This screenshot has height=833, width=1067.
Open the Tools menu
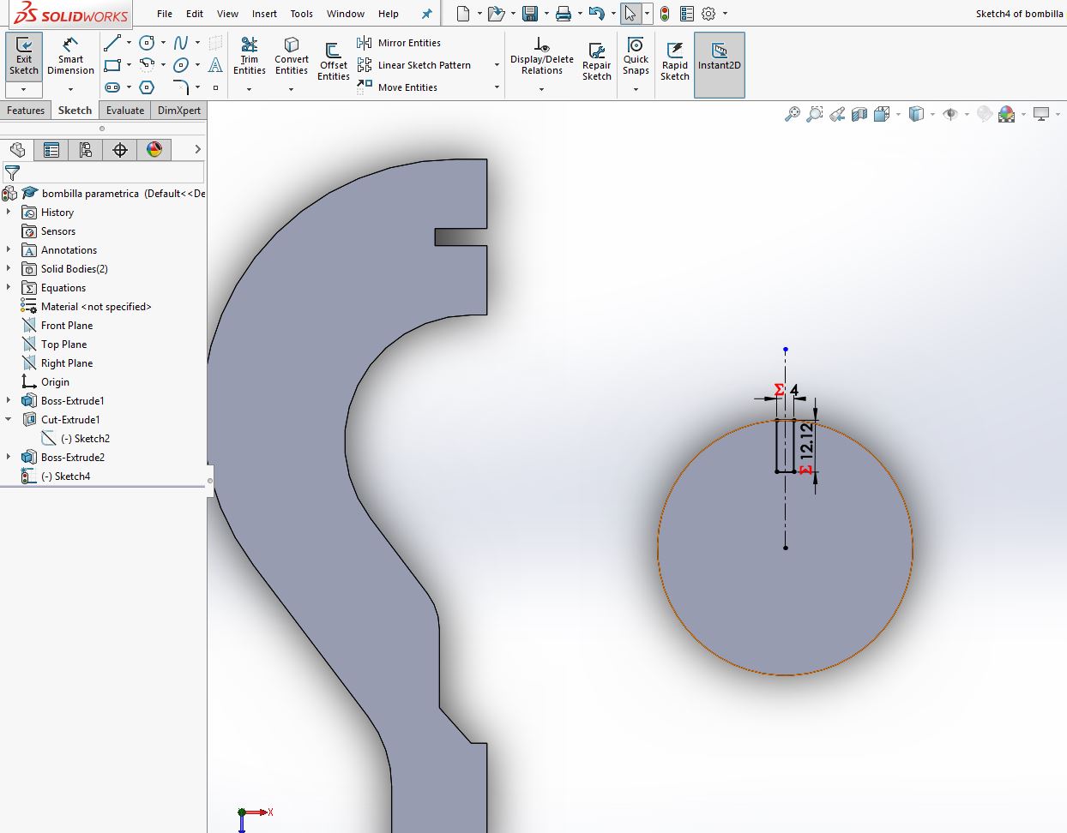click(x=301, y=14)
